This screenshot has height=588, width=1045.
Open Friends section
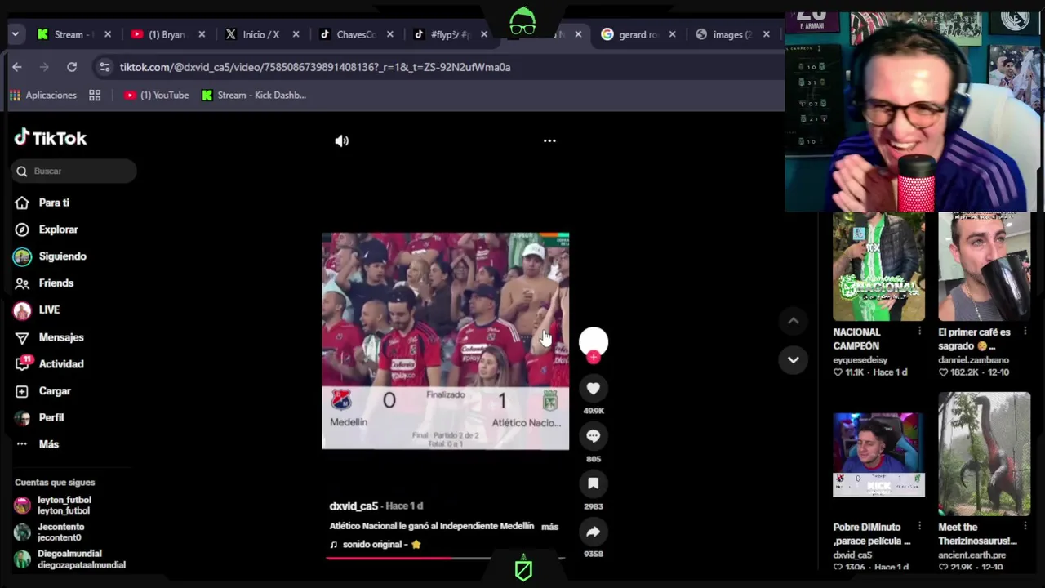56,283
